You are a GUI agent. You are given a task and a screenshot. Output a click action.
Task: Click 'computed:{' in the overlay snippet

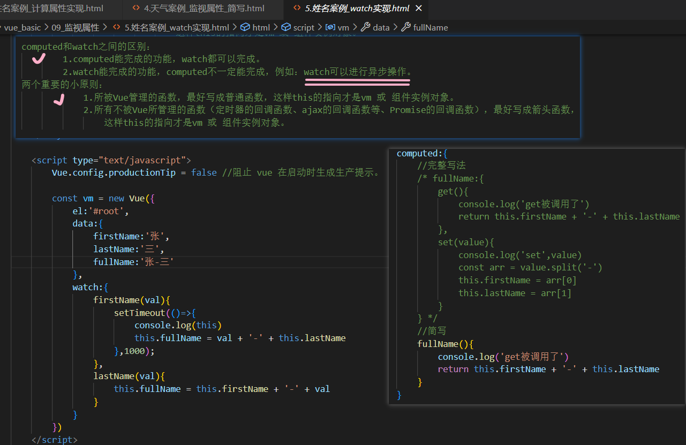click(422, 154)
